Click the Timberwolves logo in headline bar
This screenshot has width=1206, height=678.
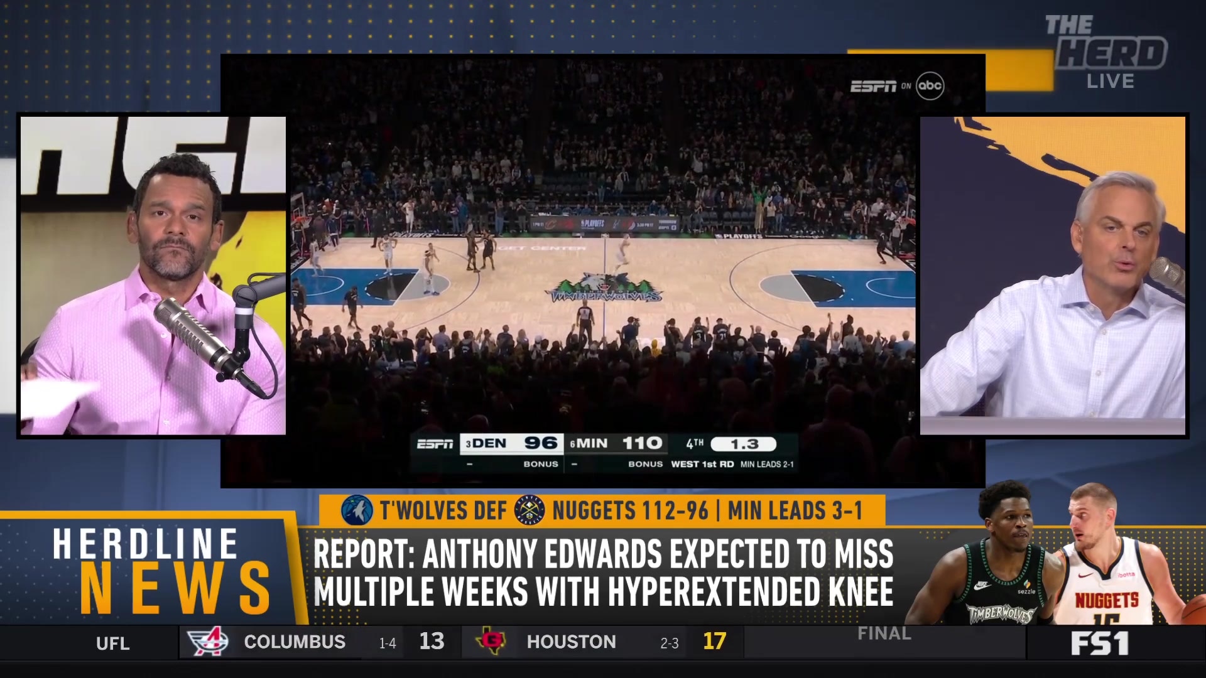pos(357,510)
